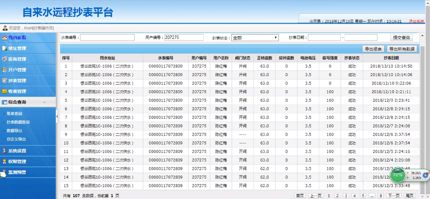Viewport: 430px width, 199px height.
Task: Click the 综合查询 table icon
Action: [4, 102]
